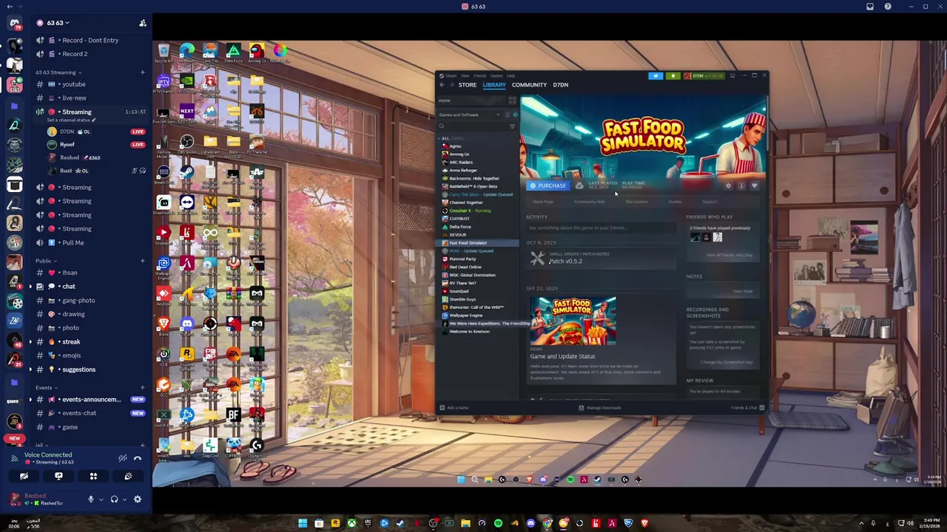Viewport: 947px width, 532px height.
Task: Open Friends & Chat in Steam
Action: pos(747,408)
